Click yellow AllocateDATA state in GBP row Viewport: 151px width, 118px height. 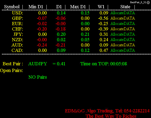point(123,18)
